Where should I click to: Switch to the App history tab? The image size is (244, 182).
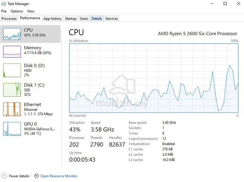click(x=53, y=19)
